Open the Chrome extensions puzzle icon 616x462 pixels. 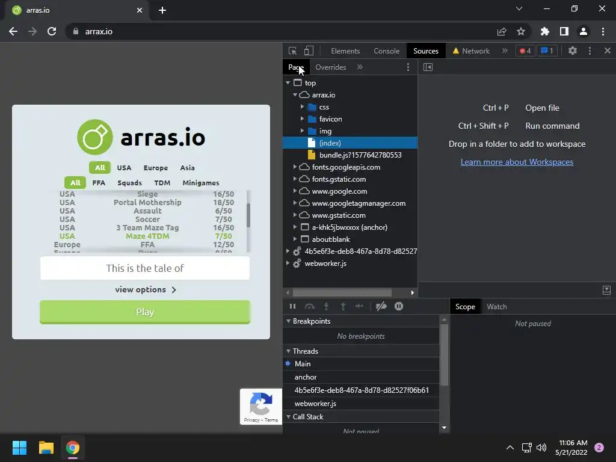click(544, 31)
